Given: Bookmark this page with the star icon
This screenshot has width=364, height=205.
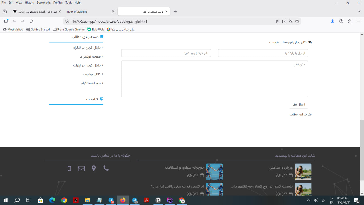Looking at the screenshot, I should pos(297,21).
